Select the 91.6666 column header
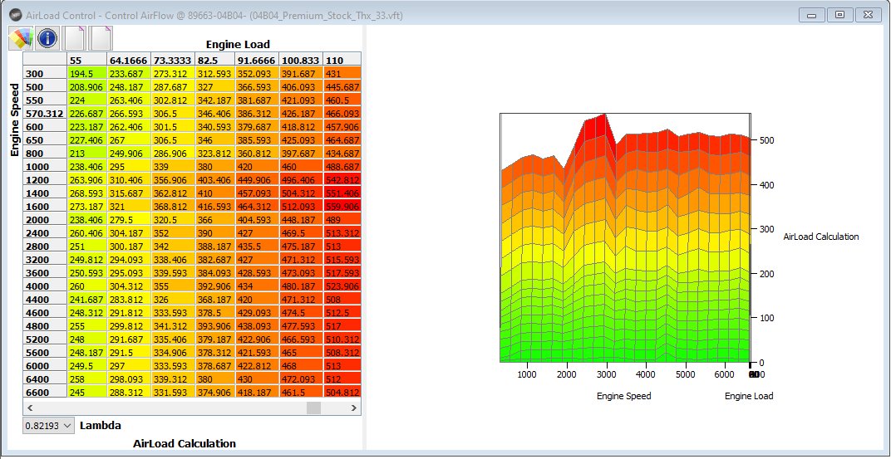The image size is (891, 459). coord(258,60)
